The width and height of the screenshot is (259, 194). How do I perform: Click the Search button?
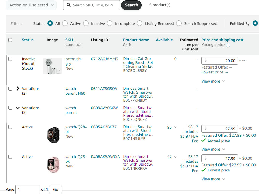(x=131, y=5)
